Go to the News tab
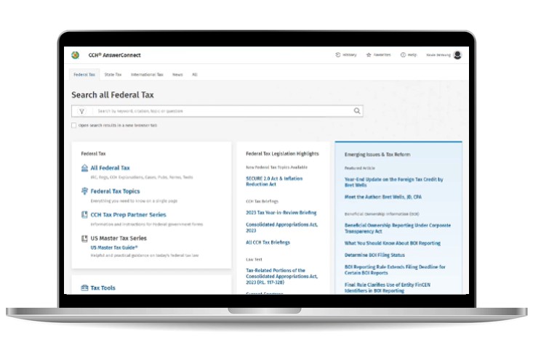Screen dimensions: 533x355 click(177, 75)
